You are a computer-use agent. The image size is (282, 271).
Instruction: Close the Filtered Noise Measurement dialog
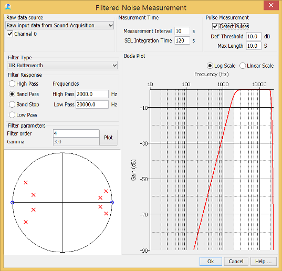(271, 5)
